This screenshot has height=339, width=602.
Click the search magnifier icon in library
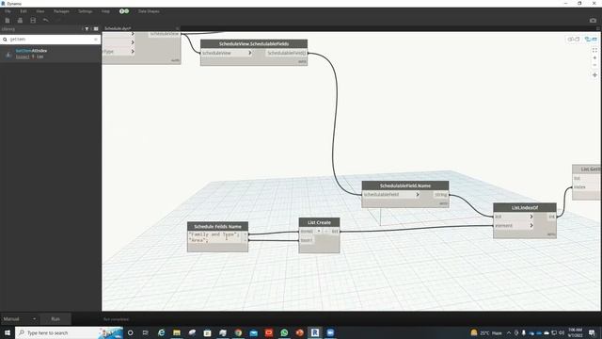point(5,40)
